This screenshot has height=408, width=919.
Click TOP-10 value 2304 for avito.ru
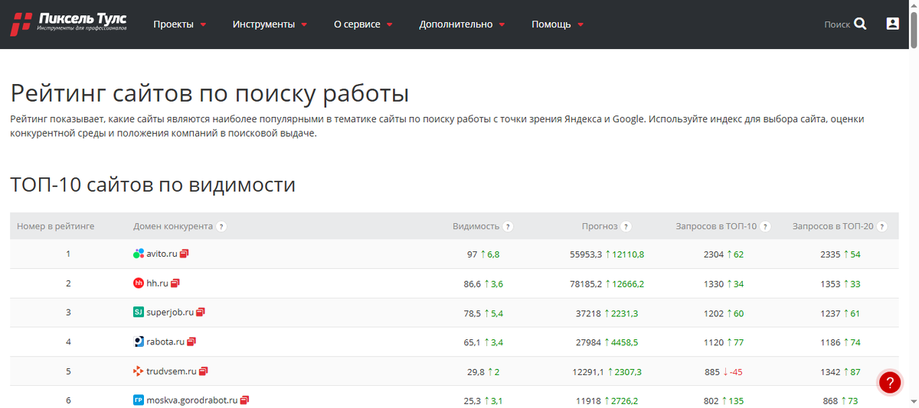pos(714,254)
